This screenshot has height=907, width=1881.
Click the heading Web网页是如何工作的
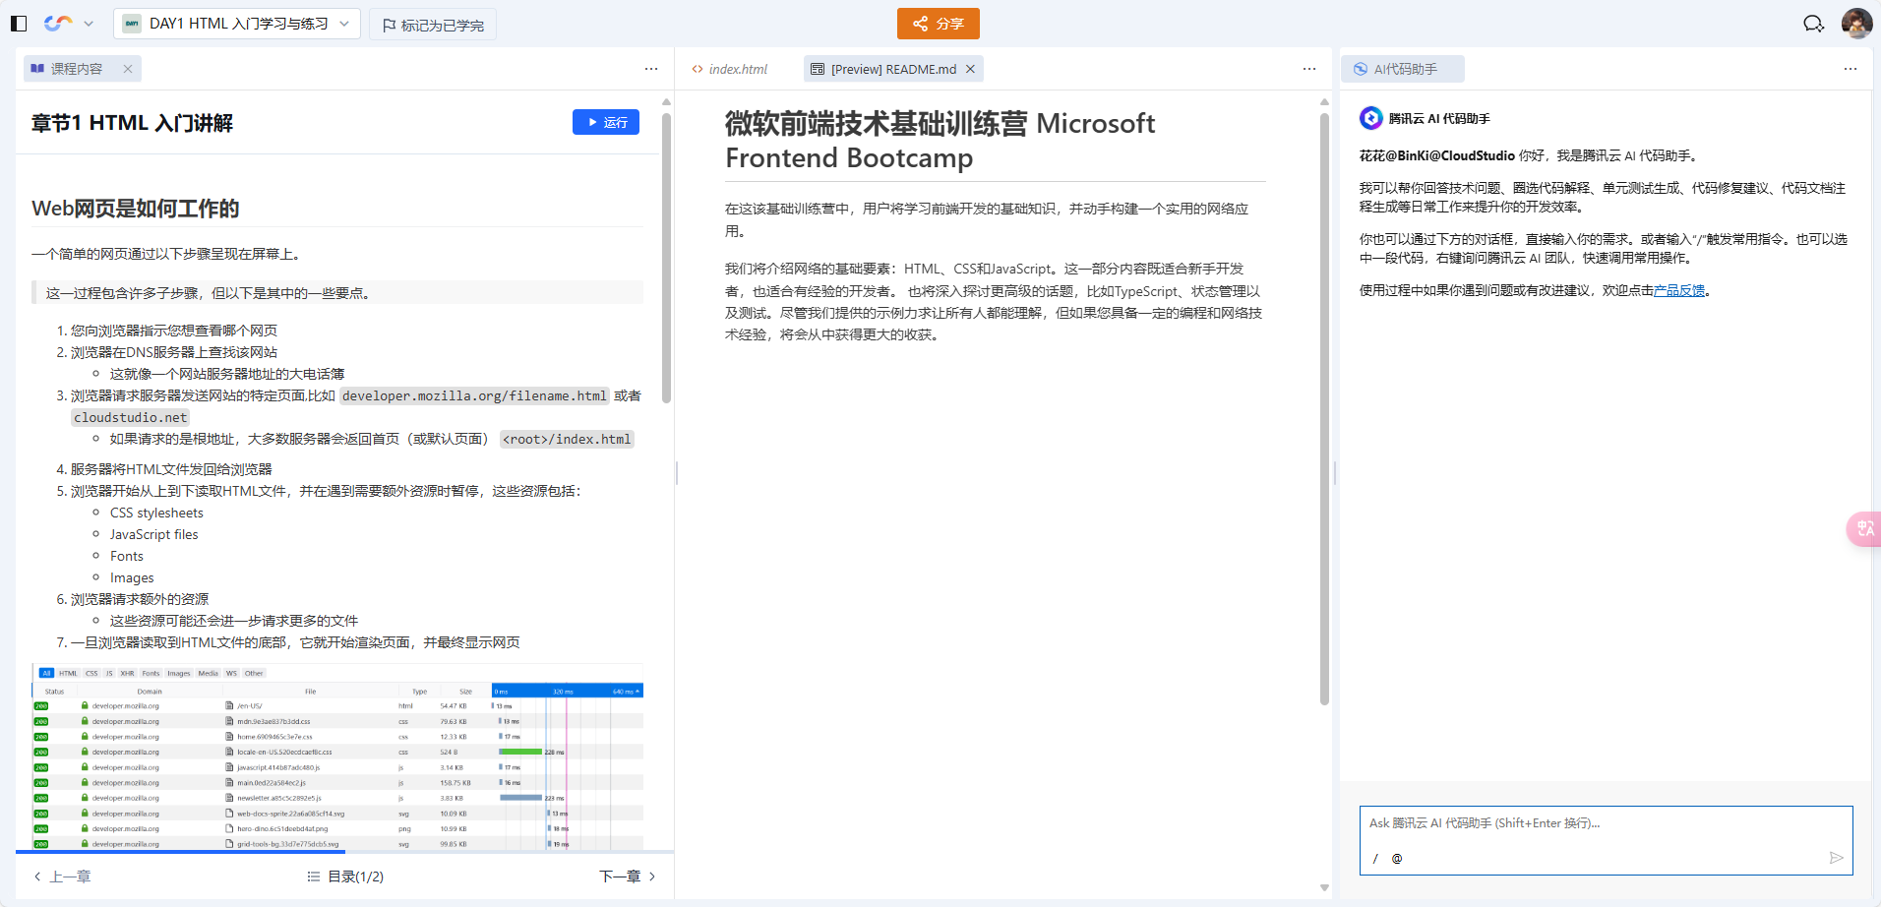[x=136, y=209]
